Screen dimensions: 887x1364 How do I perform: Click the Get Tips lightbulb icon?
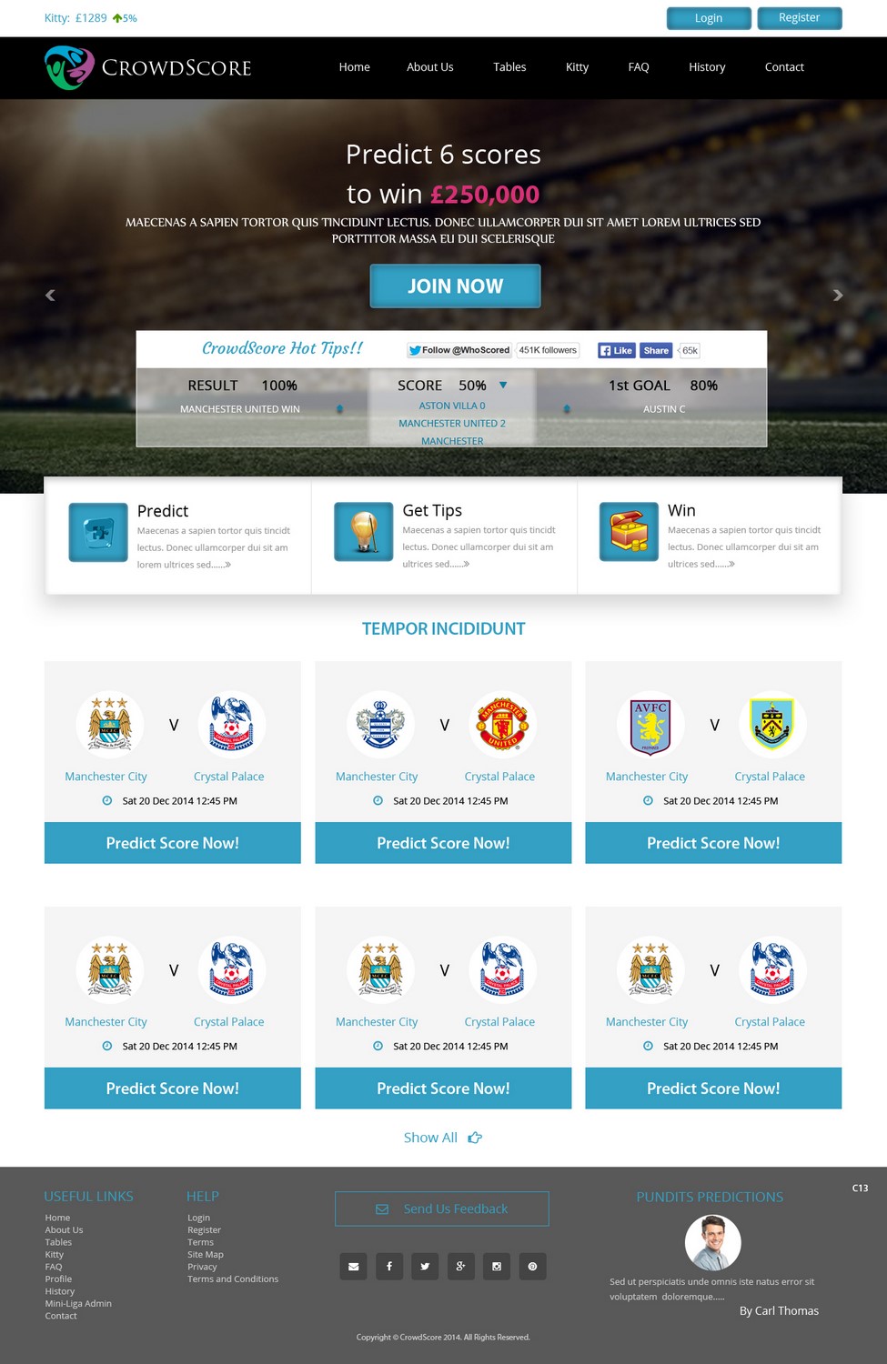coord(364,531)
